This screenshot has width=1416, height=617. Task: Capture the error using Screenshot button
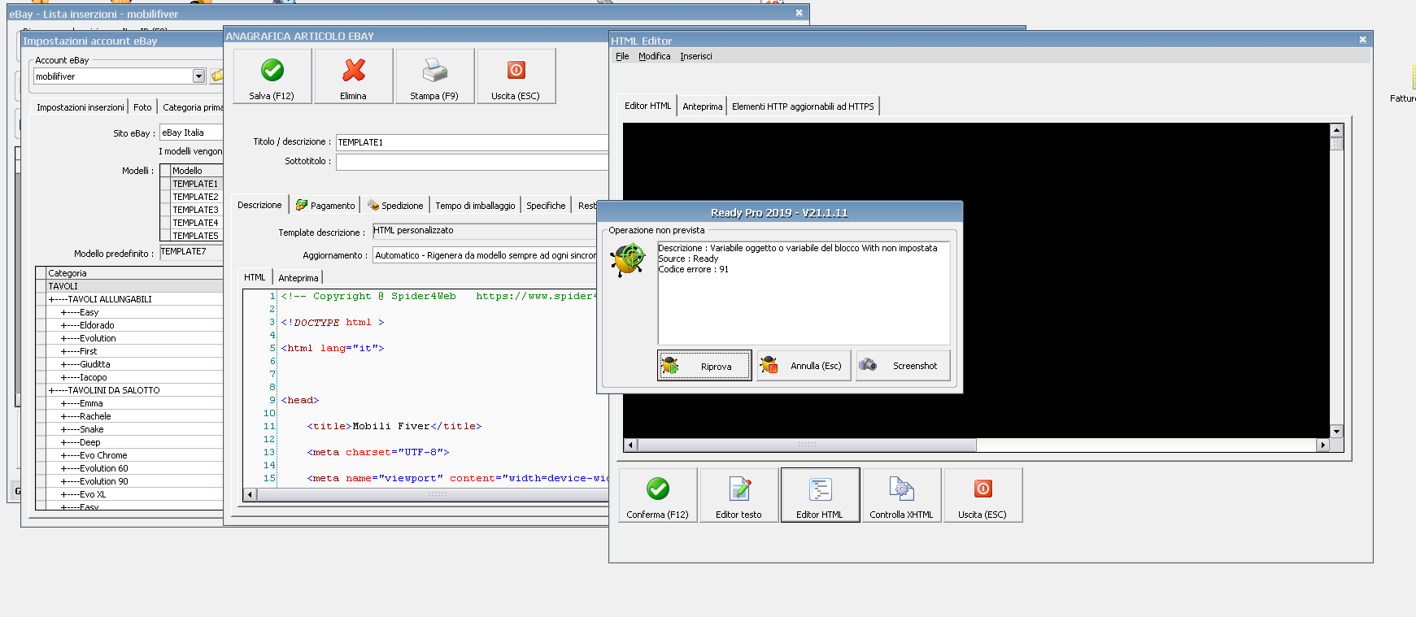tap(903, 366)
